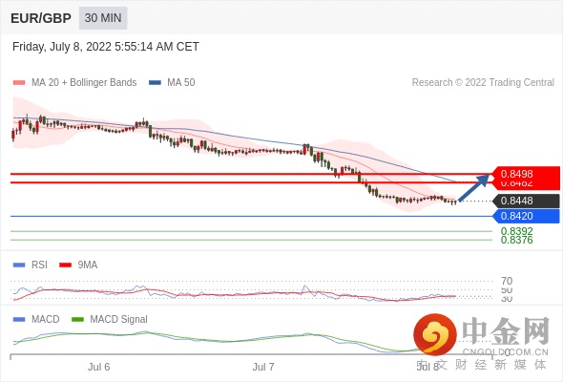Screen dimensions: 563x382
Task: Click the blue upward forecast arrow
Action: click(474, 188)
